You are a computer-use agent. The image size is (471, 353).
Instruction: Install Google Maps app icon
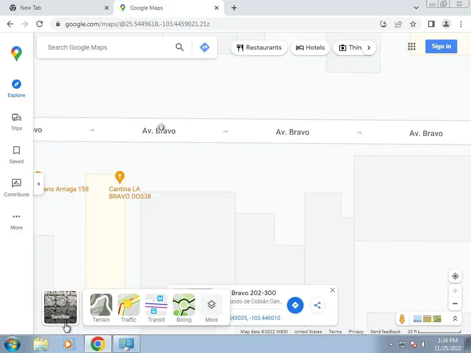click(384, 24)
